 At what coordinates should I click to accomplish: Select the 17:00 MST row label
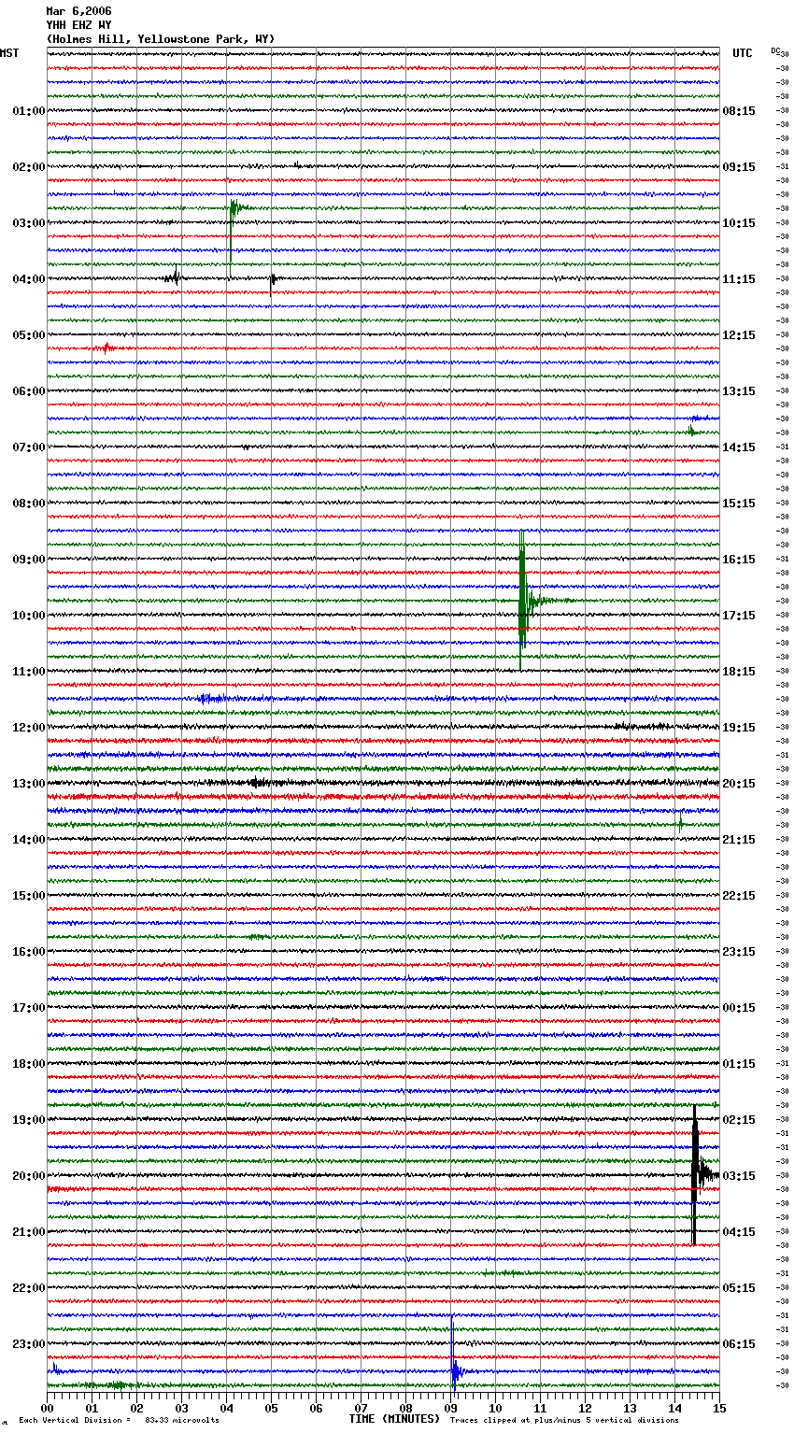click(29, 1008)
